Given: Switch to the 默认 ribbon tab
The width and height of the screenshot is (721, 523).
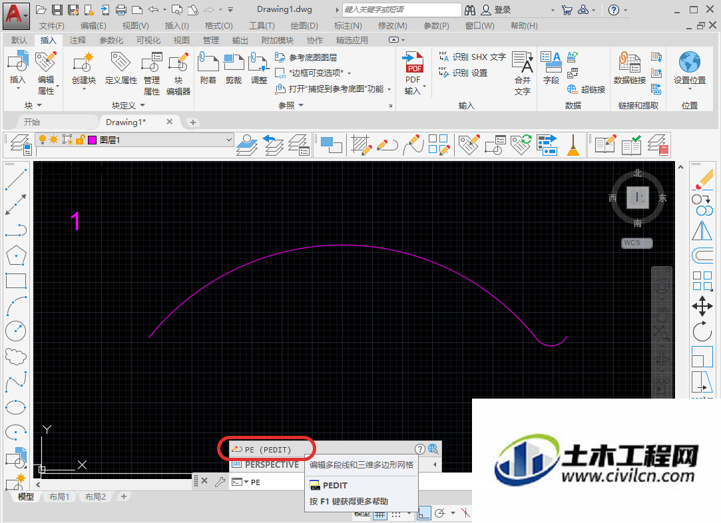Looking at the screenshot, I should (x=19, y=41).
